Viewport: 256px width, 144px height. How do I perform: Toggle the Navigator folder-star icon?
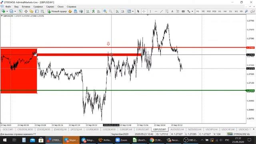pos(31,11)
